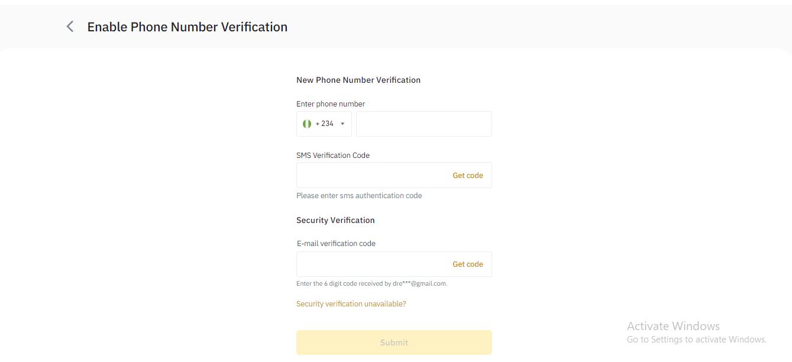Click the "Please enter sms authentication code" hint
This screenshot has width=792, height=362.
pyautogui.click(x=359, y=196)
